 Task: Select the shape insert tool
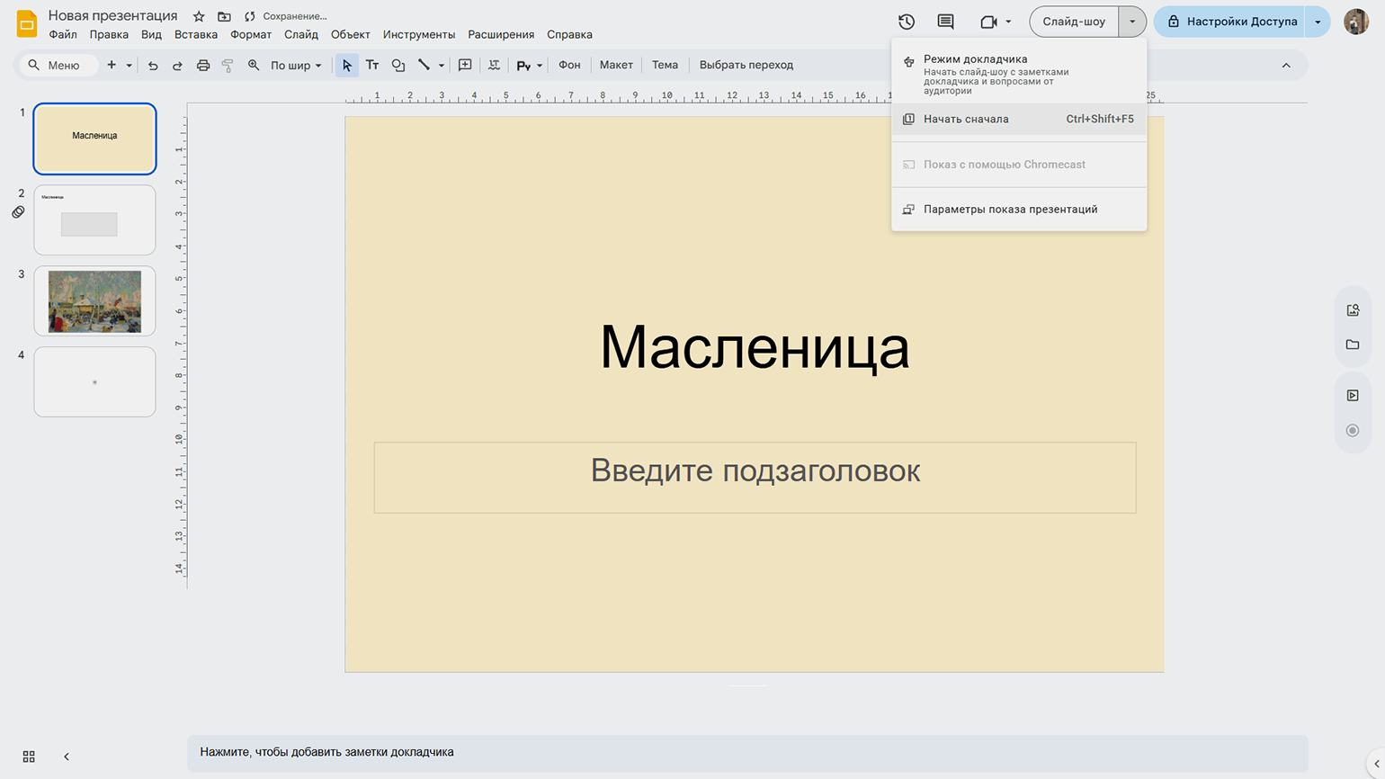coord(398,65)
